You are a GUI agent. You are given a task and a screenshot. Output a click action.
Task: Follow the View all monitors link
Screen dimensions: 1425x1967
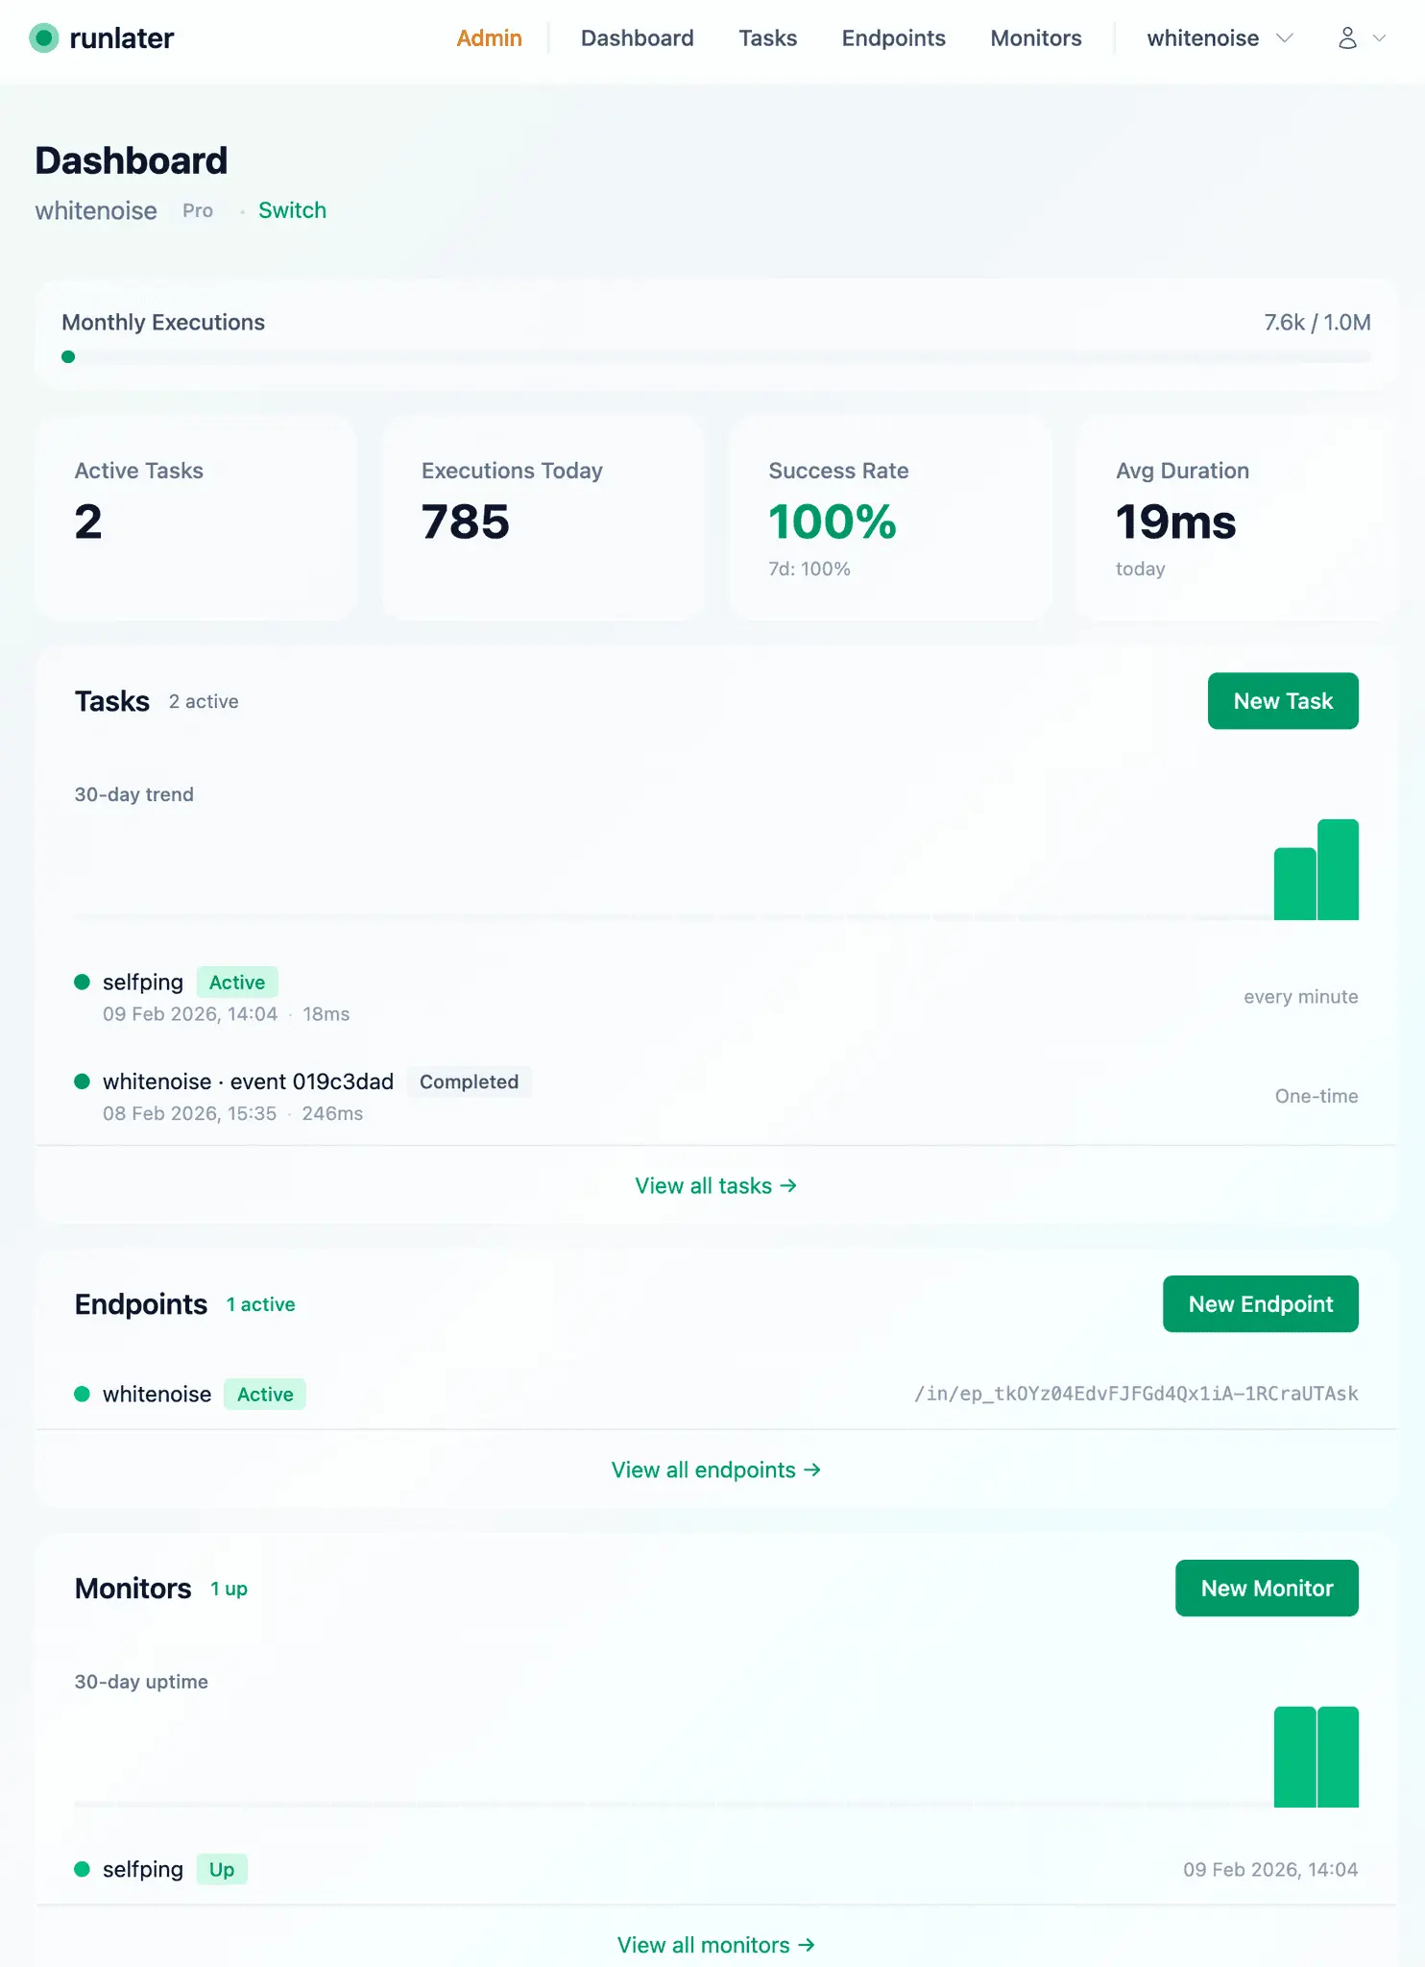pyautogui.click(x=715, y=1946)
